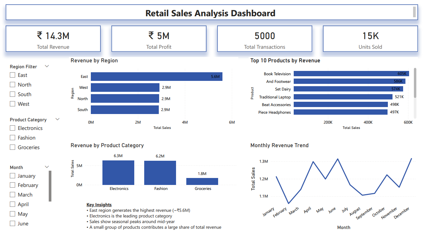Viewport: 424px width, 234px height.
Task: Check North in the Region Filter
Action: [x=12, y=85]
